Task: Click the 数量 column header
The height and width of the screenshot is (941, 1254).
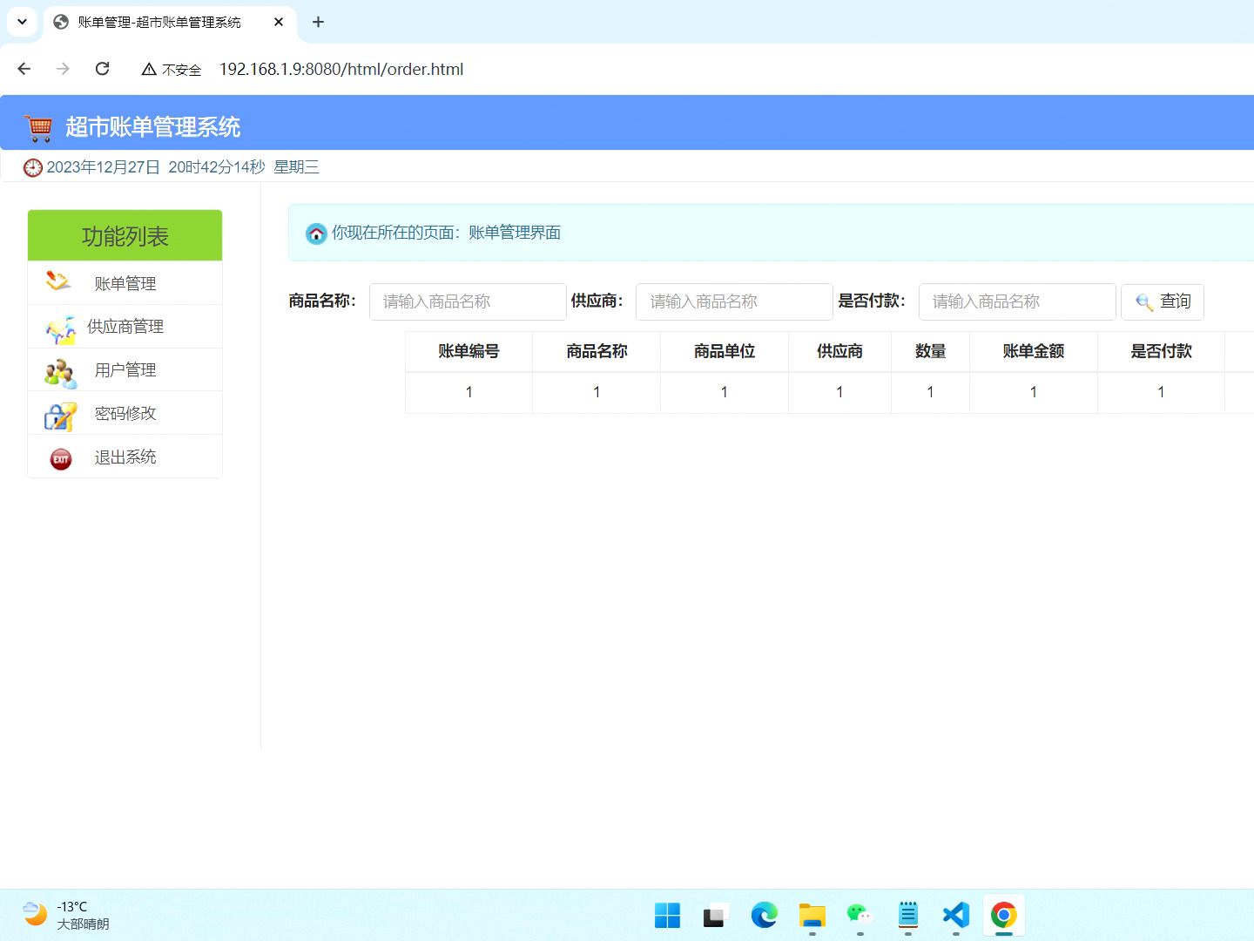Action: point(930,351)
